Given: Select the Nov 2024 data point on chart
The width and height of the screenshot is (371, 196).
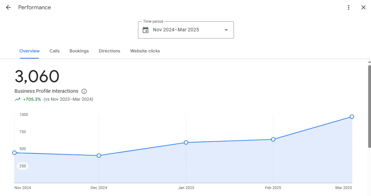Looking at the screenshot, I should point(14,153).
